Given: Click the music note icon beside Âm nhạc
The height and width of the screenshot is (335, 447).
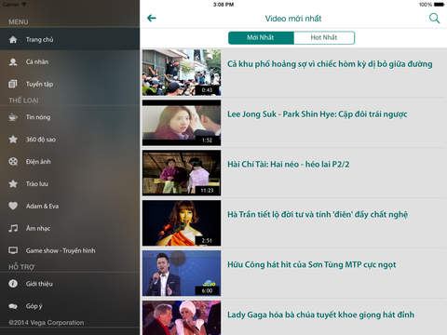Looking at the screenshot, I should [x=13, y=228].
